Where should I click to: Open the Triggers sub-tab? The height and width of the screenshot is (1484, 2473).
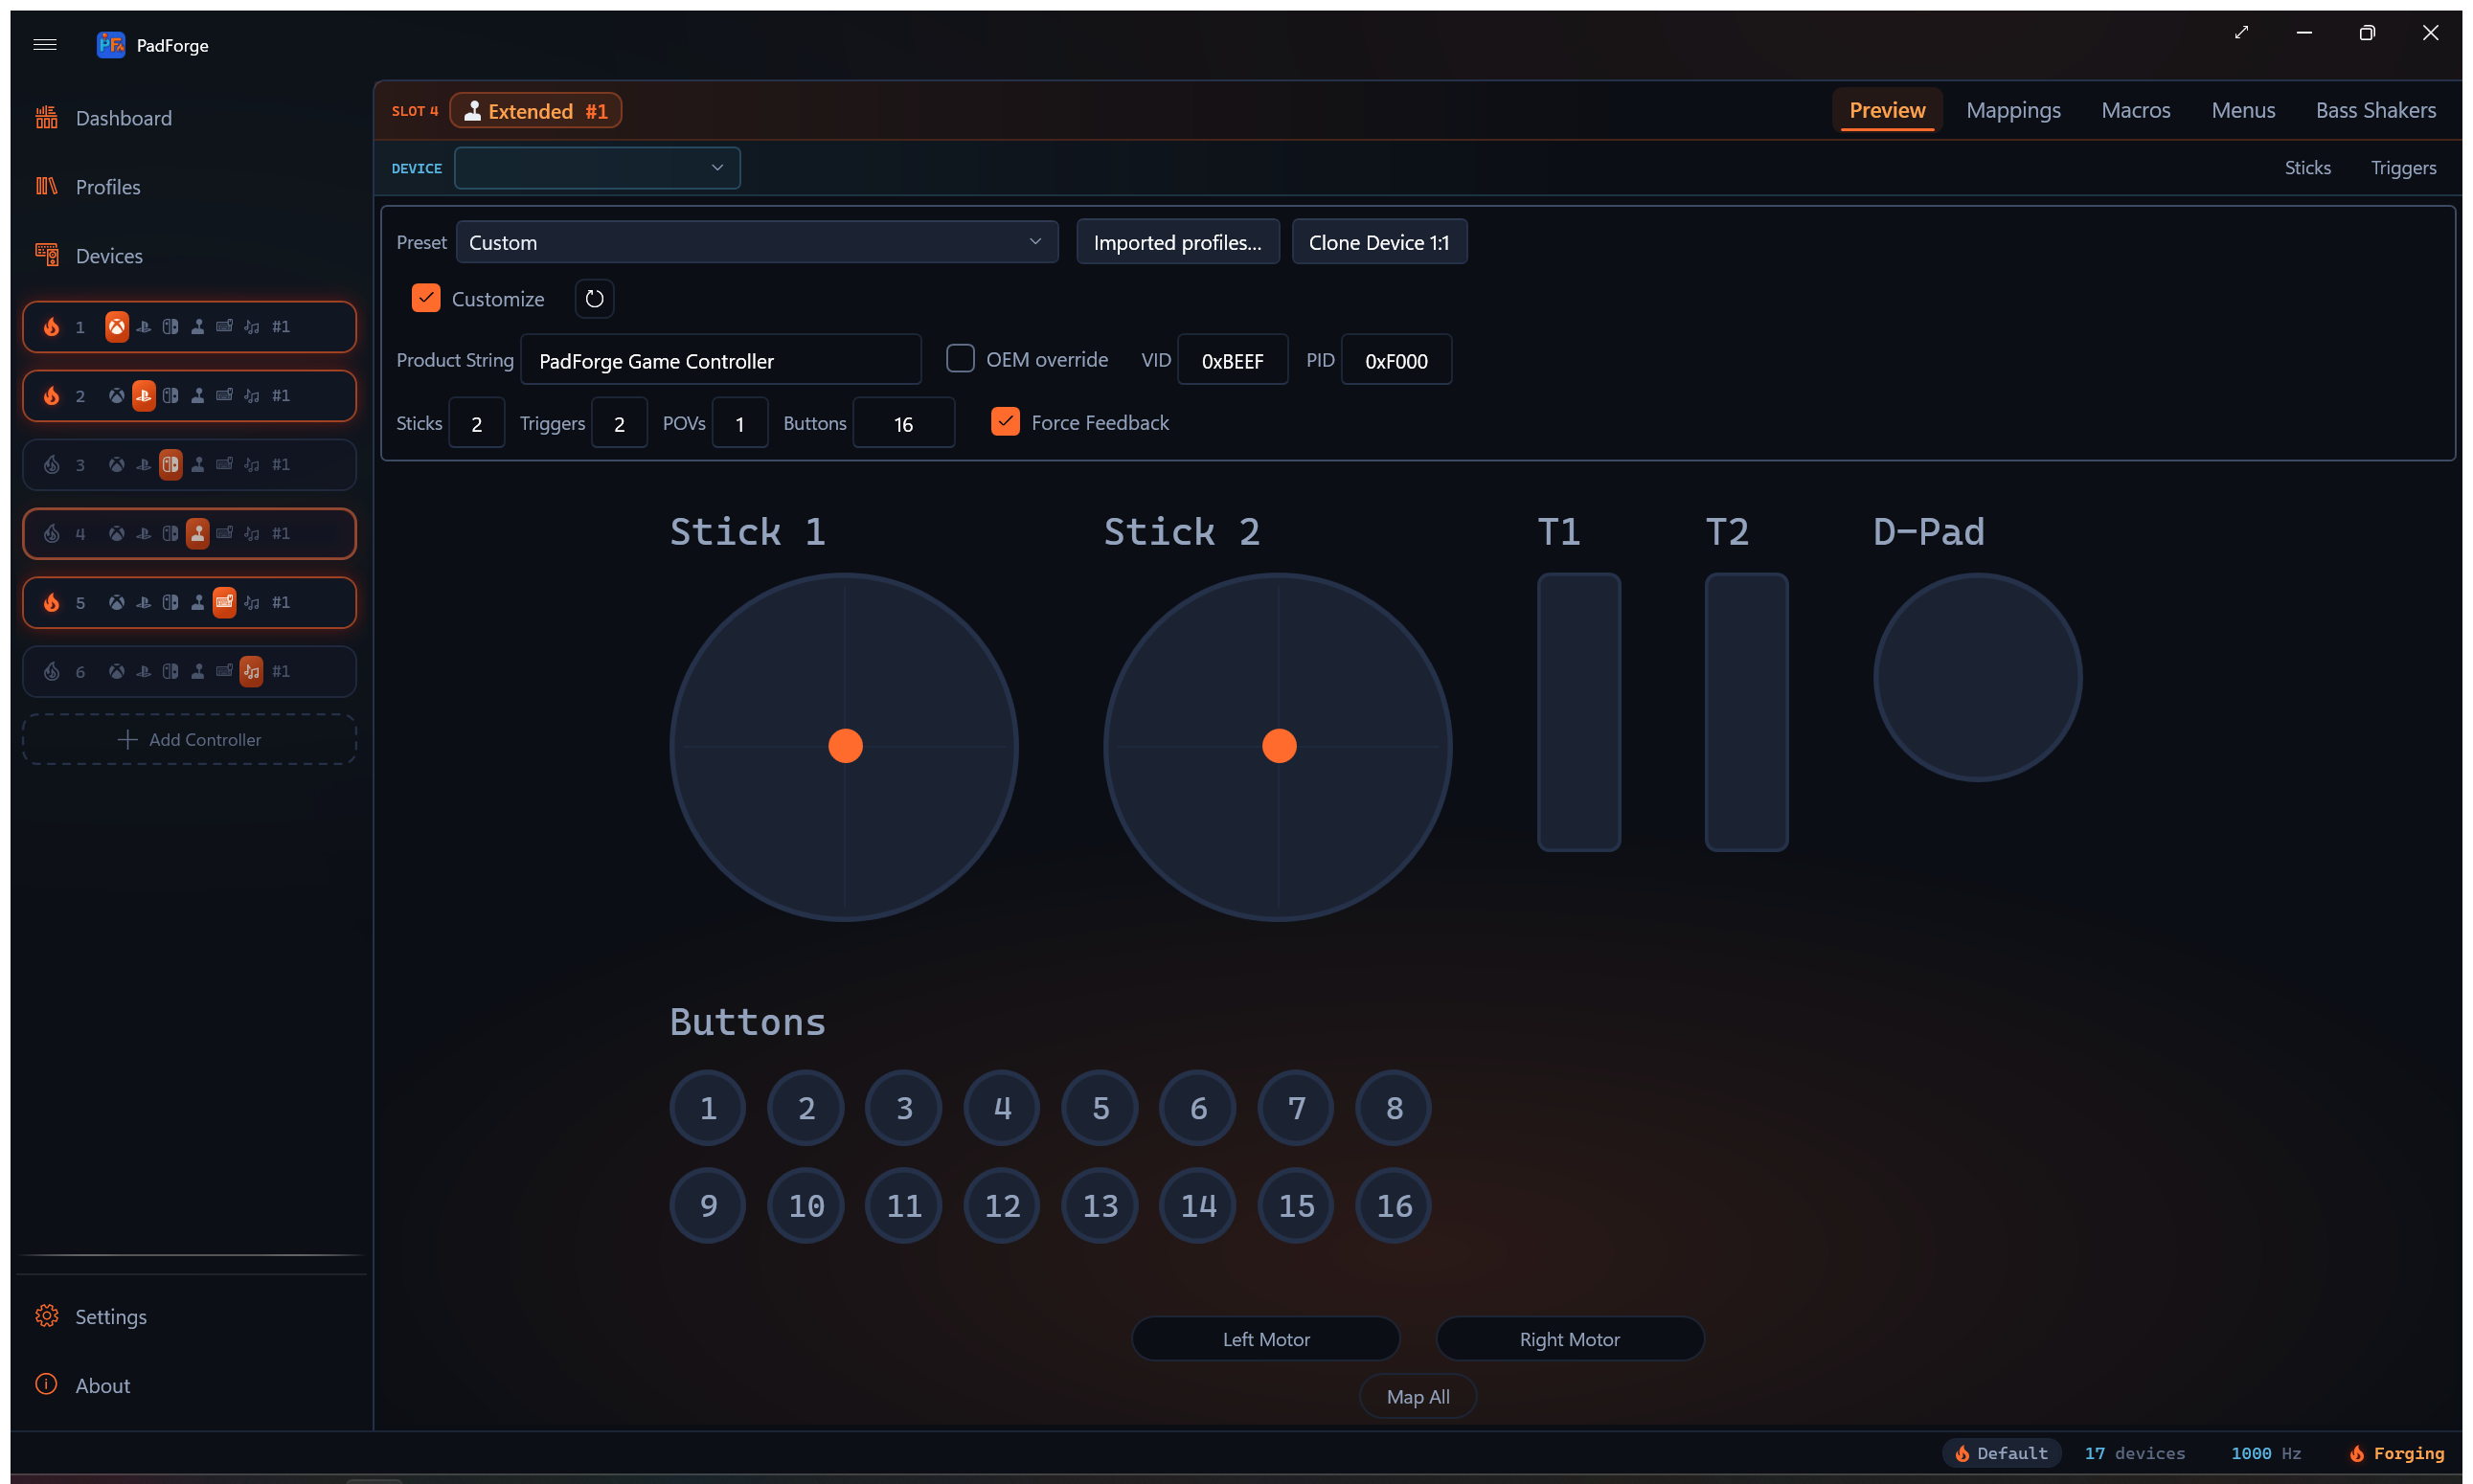pos(2403,168)
